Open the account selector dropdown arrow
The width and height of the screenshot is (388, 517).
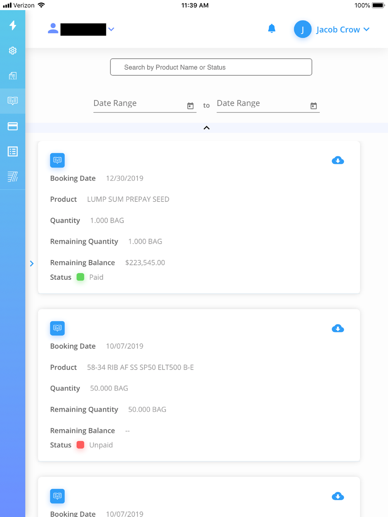tap(111, 29)
